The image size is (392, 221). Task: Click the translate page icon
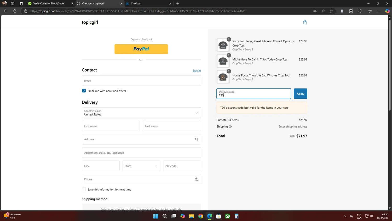315,11
